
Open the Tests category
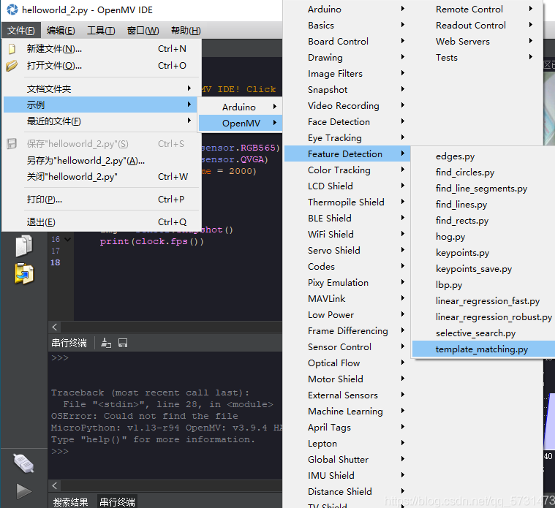pyautogui.click(x=477, y=57)
